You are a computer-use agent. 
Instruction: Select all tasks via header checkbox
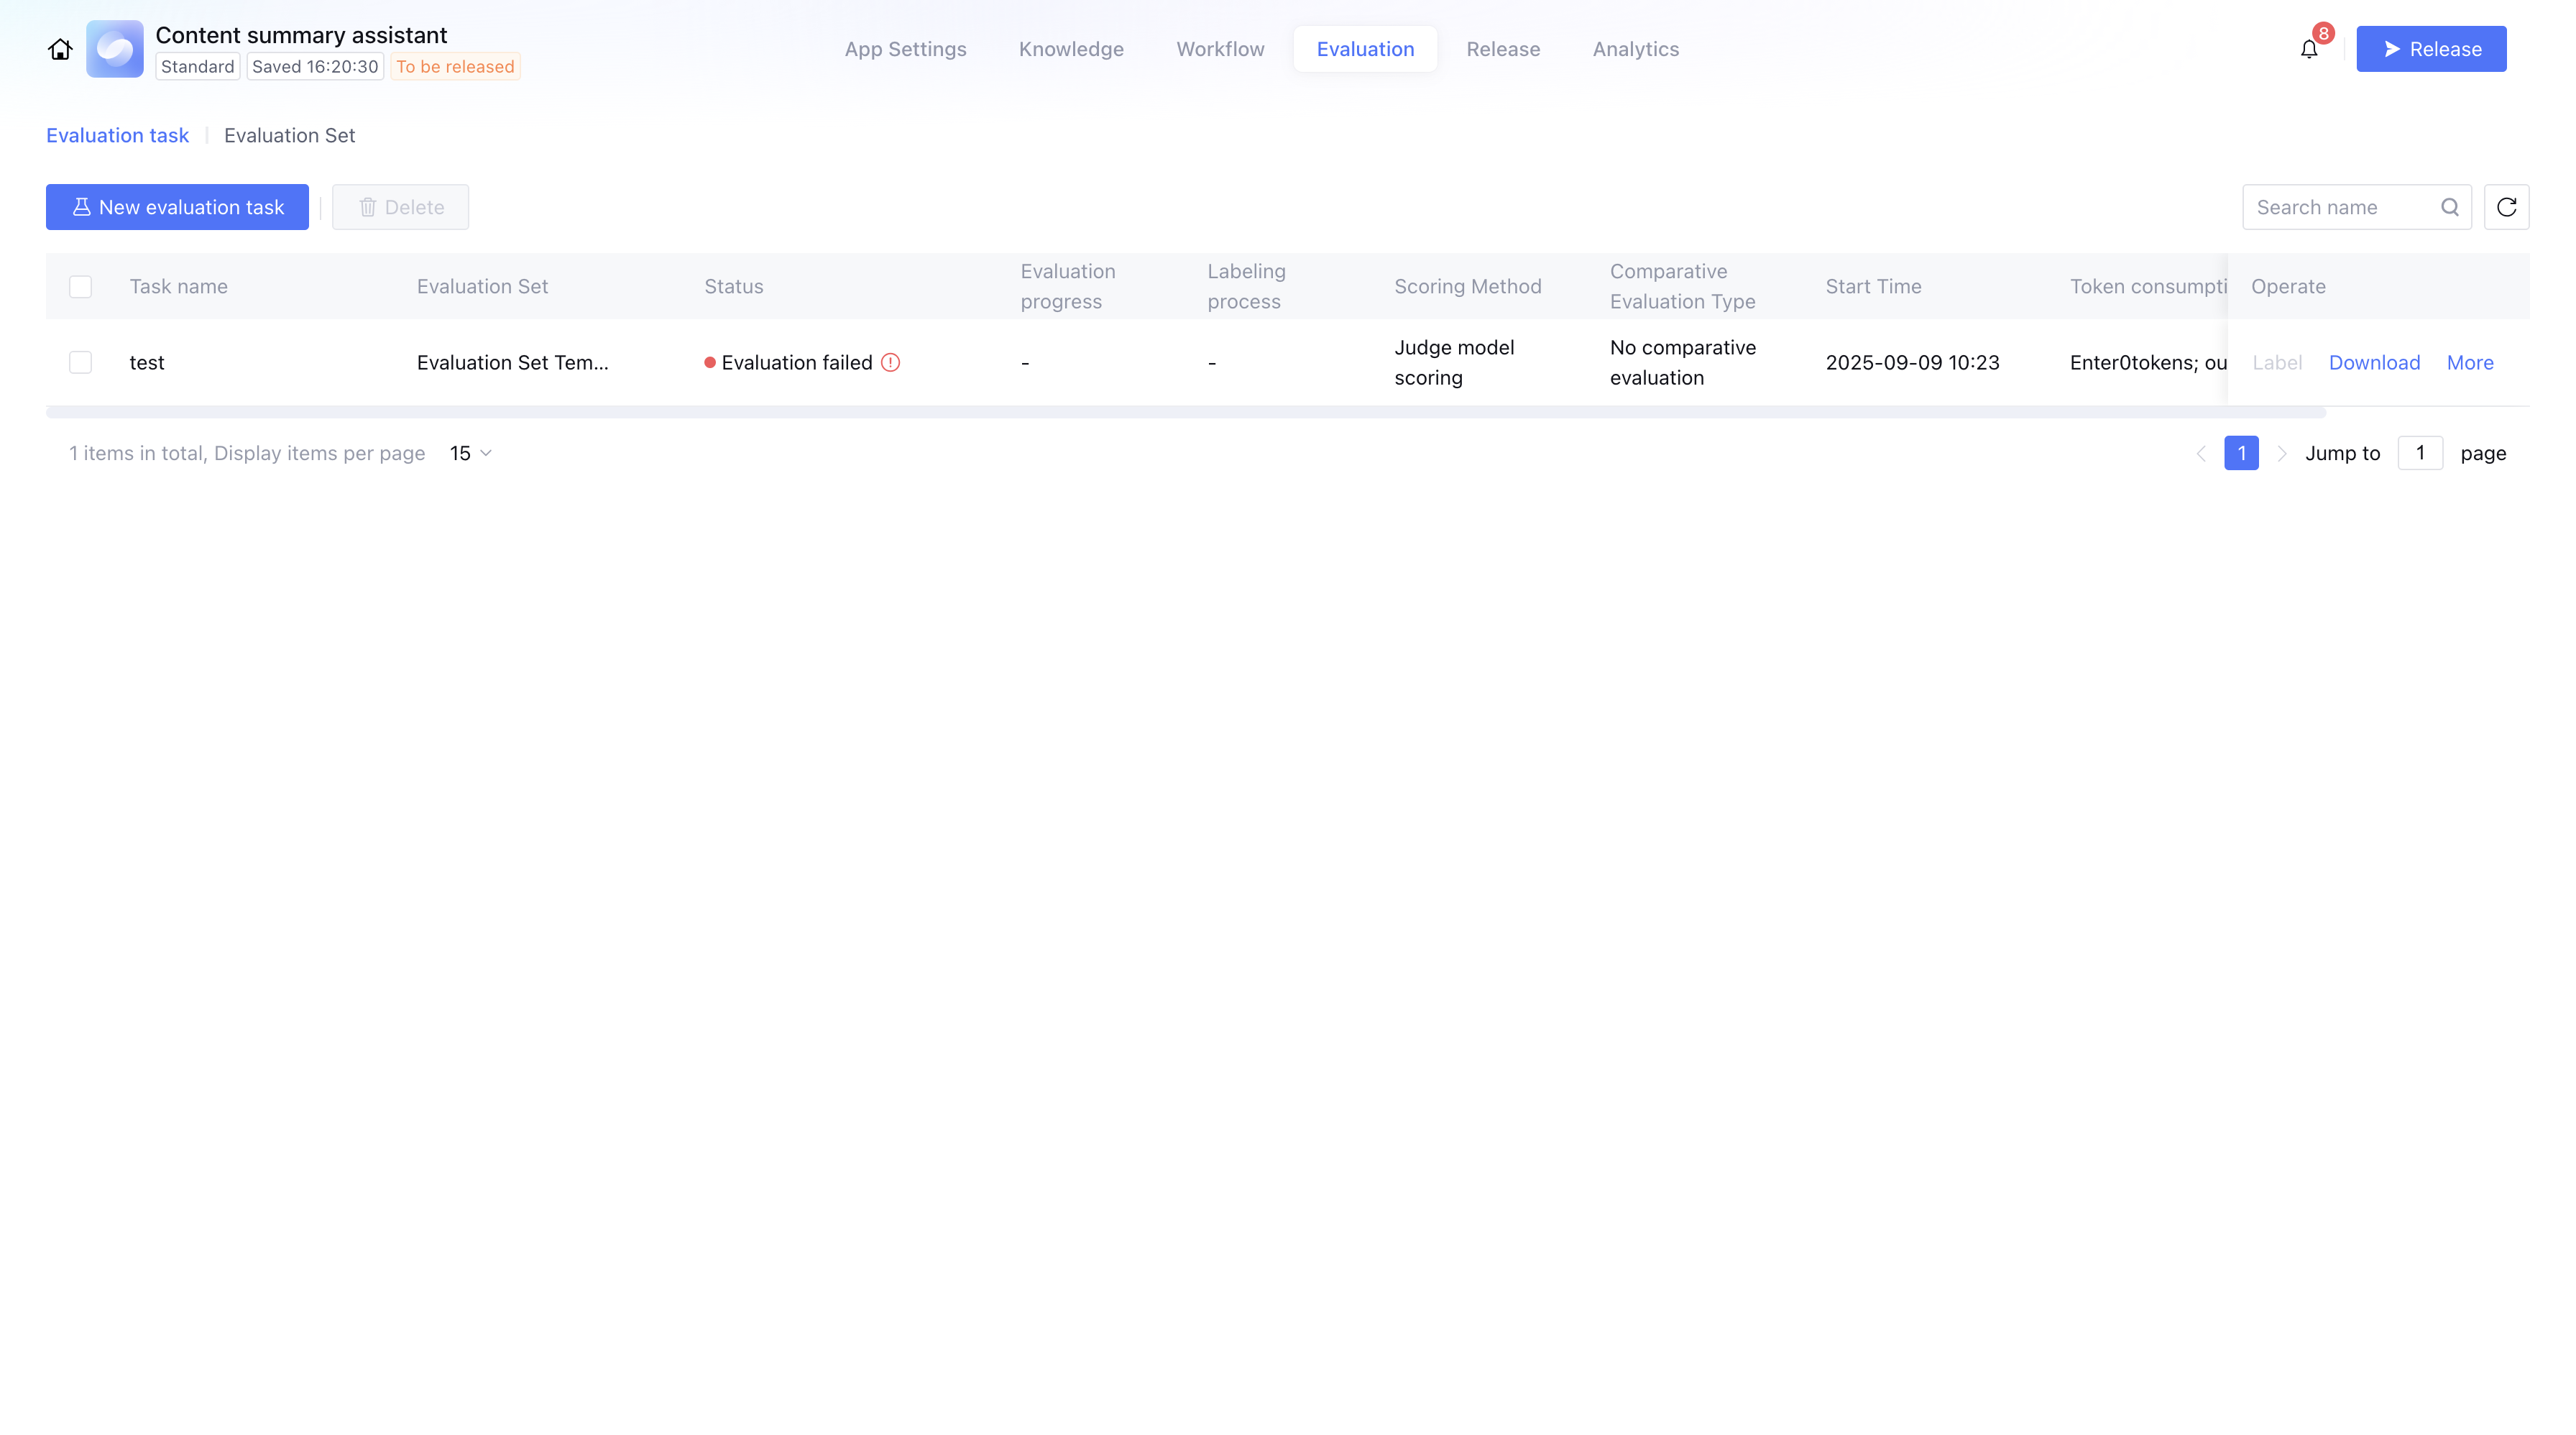(x=80, y=286)
